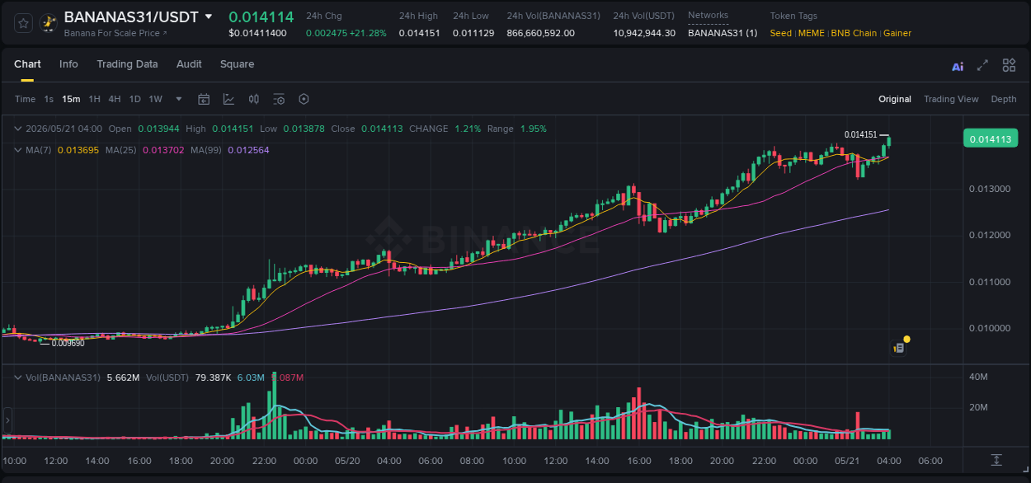Image resolution: width=1031 pixels, height=483 pixels.
Task: Open the Ai analysis assistant
Action: tap(958, 66)
